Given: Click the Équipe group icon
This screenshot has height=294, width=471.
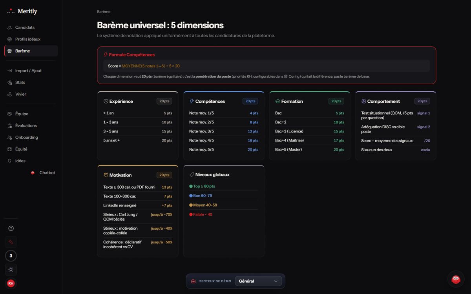Looking at the screenshot, I should pyautogui.click(x=10, y=114).
